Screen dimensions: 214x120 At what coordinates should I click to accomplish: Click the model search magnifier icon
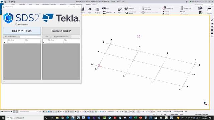coord(37,112)
